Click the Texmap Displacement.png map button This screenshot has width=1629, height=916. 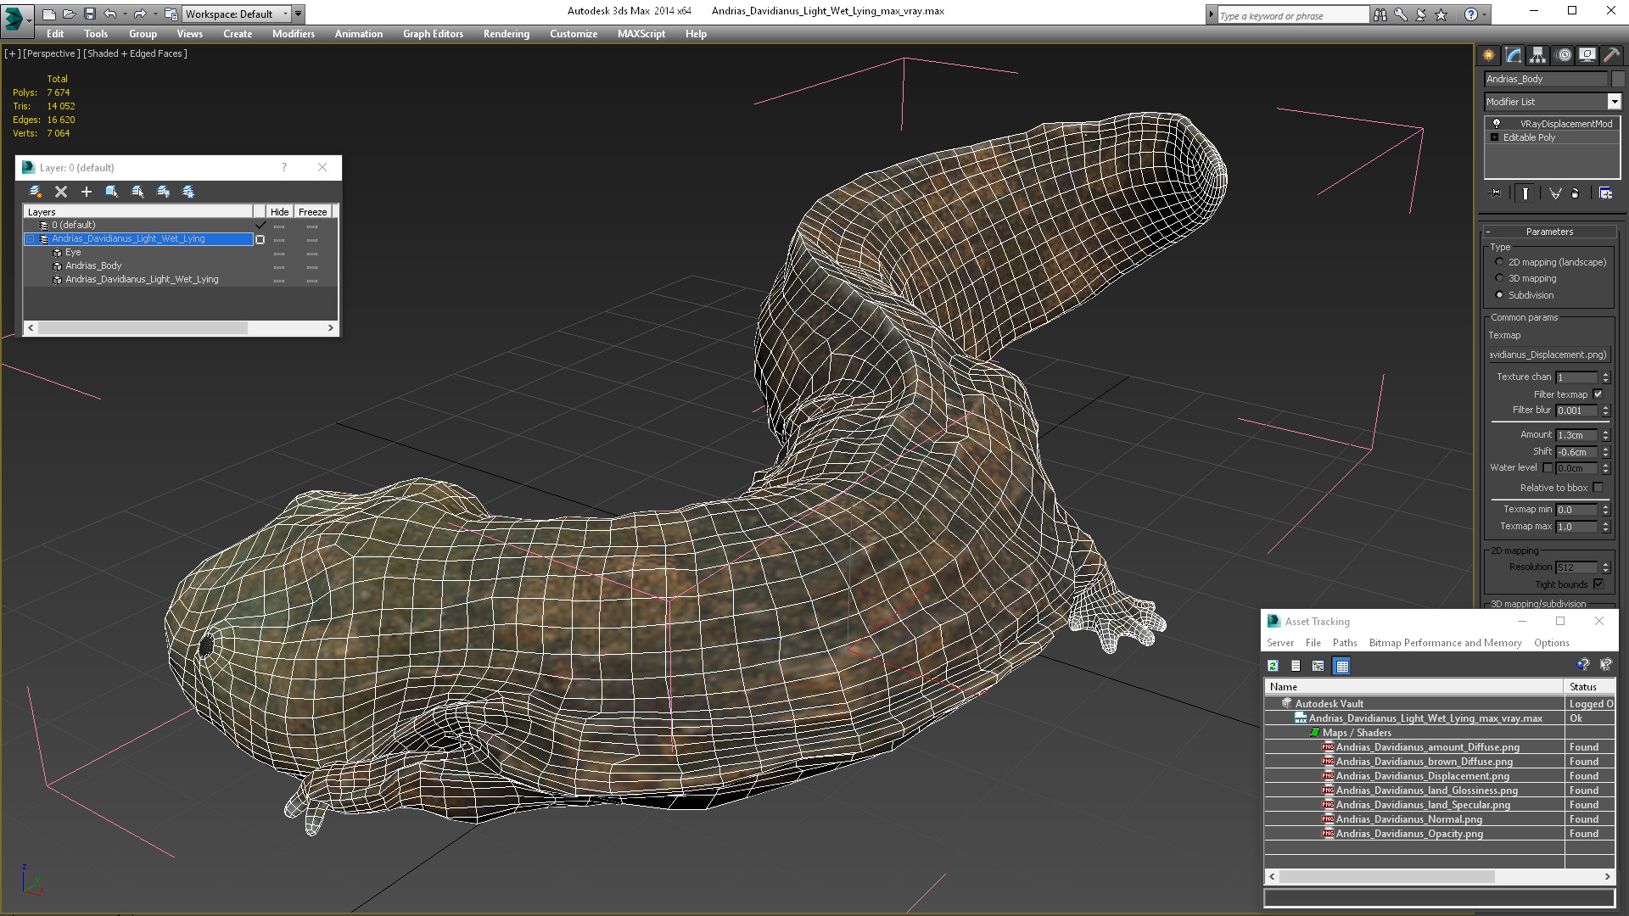click(x=1549, y=355)
